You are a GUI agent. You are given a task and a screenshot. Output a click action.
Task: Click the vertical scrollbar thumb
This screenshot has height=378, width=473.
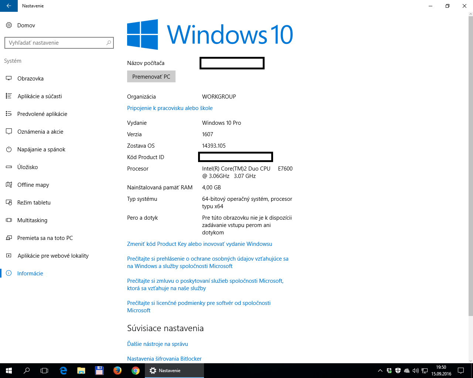470,166
